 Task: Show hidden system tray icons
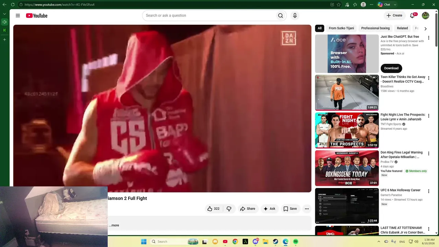[x=379, y=242]
